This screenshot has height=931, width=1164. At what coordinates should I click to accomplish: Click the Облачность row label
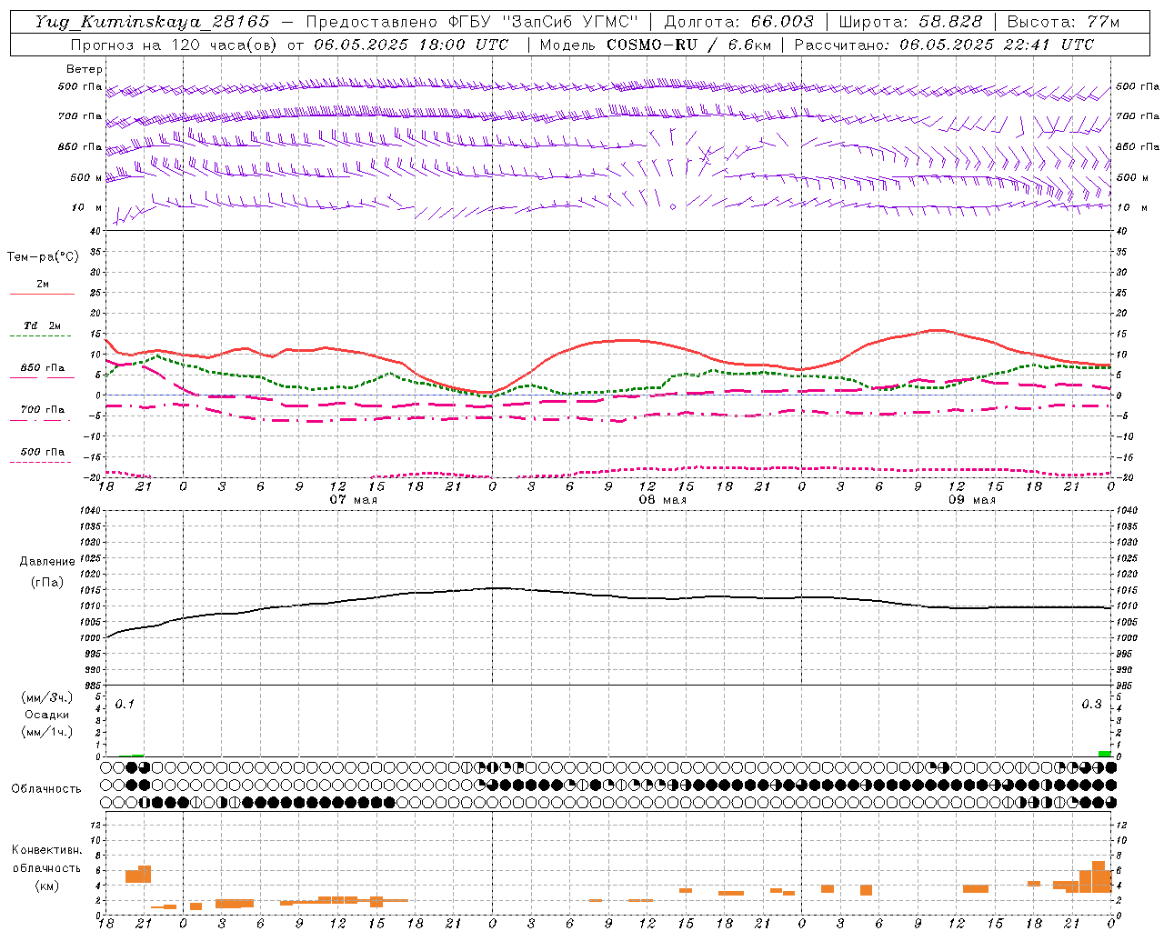[46, 789]
